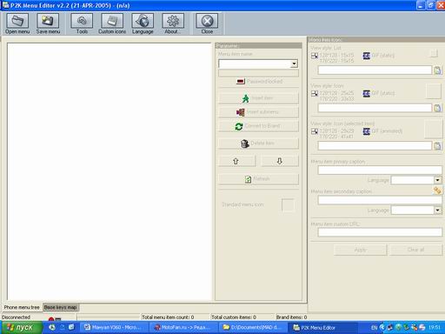Click the About gear icon
Image resolution: width=445 pixels, height=334 pixels.
point(173,21)
